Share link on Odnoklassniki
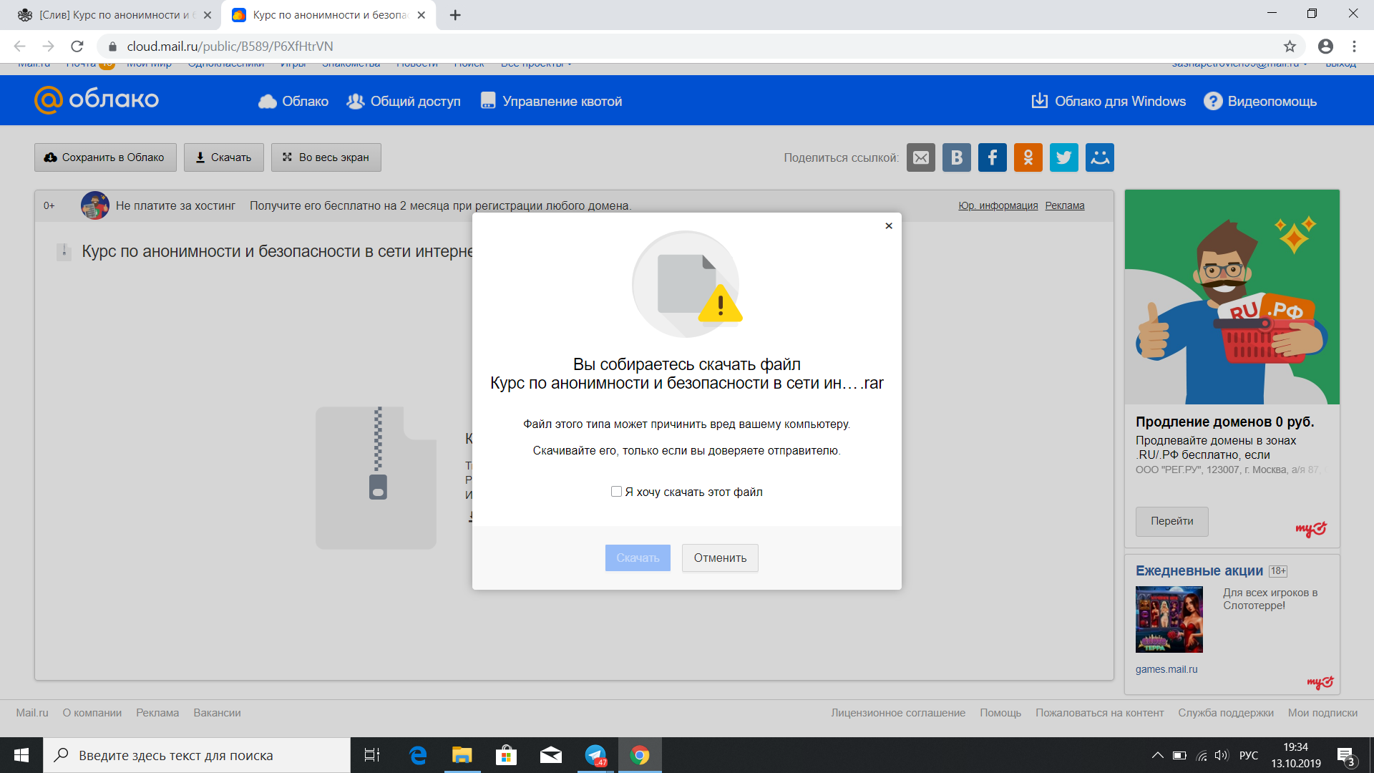Viewport: 1374px width, 773px height. 1028,157
